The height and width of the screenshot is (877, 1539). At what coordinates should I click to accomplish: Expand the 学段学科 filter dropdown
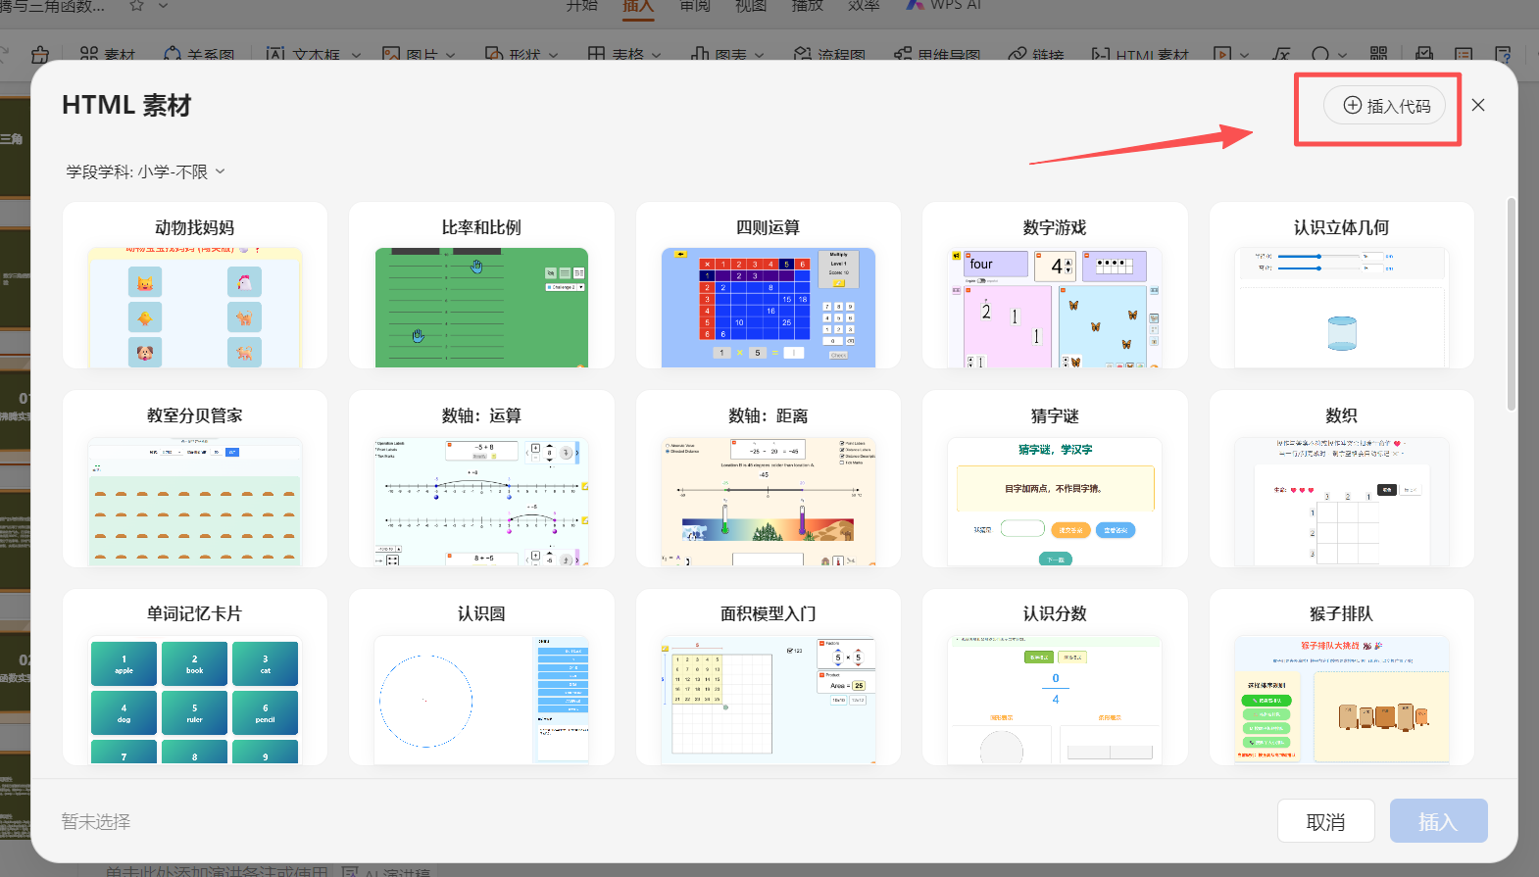point(145,171)
